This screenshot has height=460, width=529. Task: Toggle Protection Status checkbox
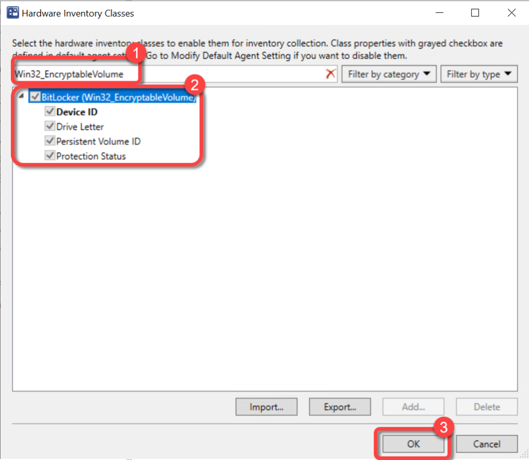tap(50, 156)
